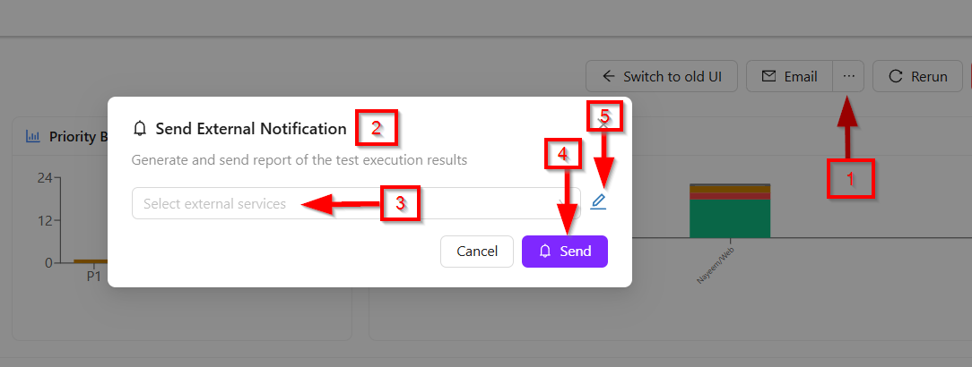Image resolution: width=972 pixels, height=367 pixels.
Task: Click the red segment of the stacked bar
Action: [730, 196]
